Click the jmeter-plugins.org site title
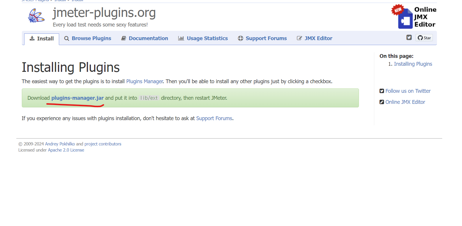 point(104,13)
